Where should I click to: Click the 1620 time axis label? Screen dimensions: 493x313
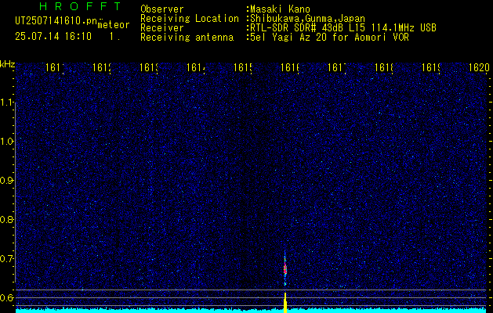coord(480,68)
